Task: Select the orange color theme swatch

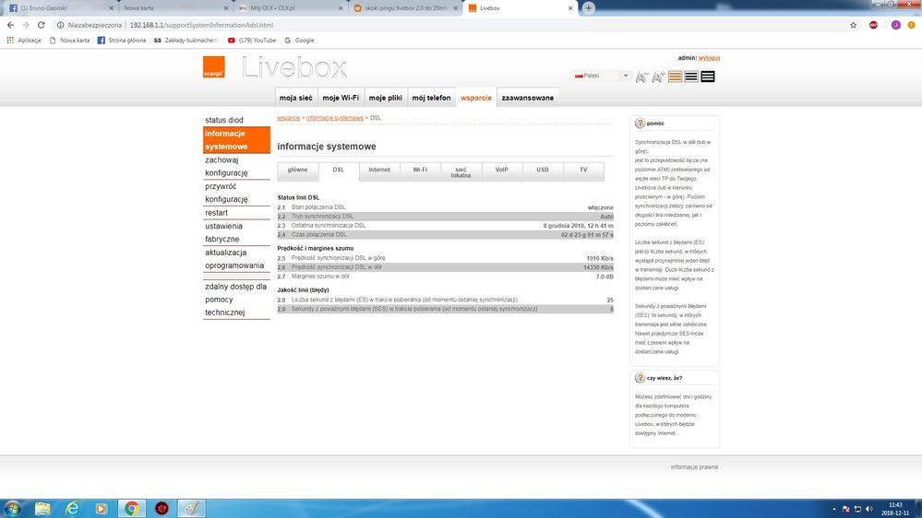Action: click(x=675, y=77)
